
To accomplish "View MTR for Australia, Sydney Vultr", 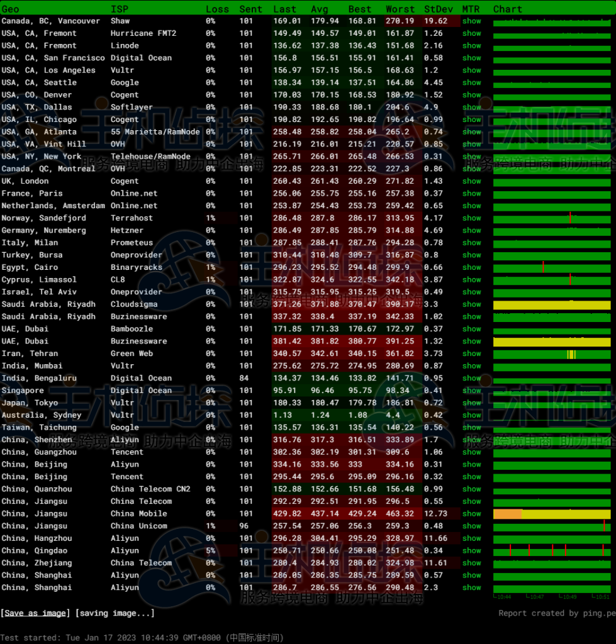I will (471, 415).
